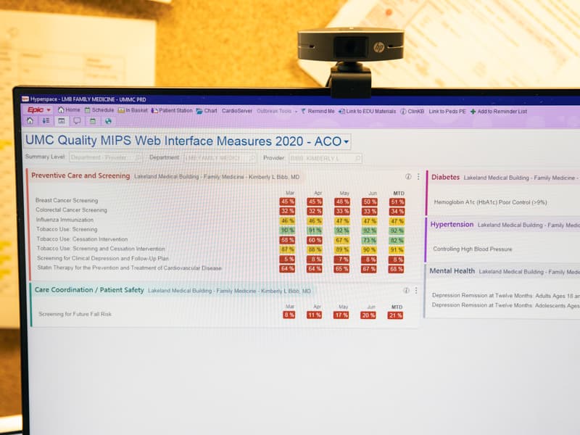Select the Colorectal Cancer Screening measure

(71, 210)
